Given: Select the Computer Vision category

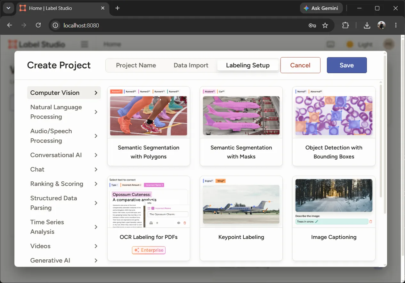Looking at the screenshot, I should click(x=64, y=93).
